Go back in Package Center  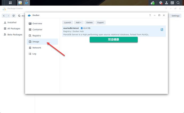4,16
